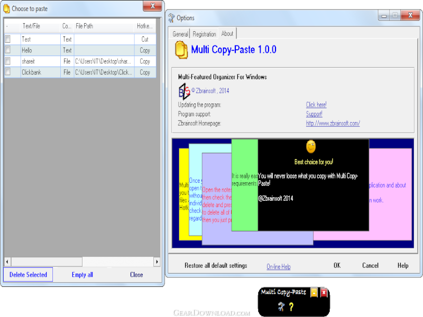Image resolution: width=423 pixels, height=317 pixels.
Task: Click the File Path column header
Action: 104,26
